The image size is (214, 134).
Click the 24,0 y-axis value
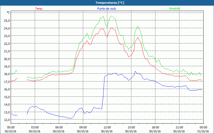pyautogui.click(x=7, y=28)
